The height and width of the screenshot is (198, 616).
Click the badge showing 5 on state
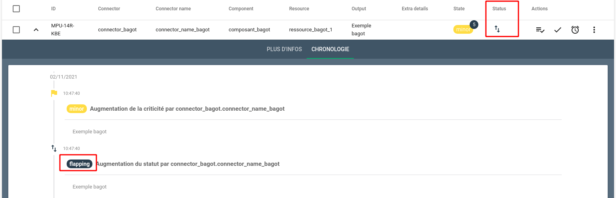click(474, 24)
